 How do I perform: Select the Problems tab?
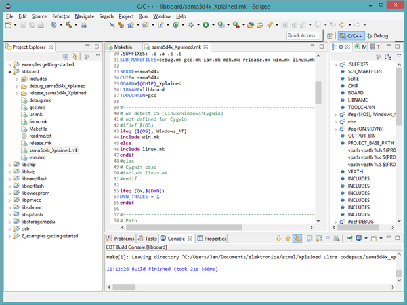tap(123, 239)
